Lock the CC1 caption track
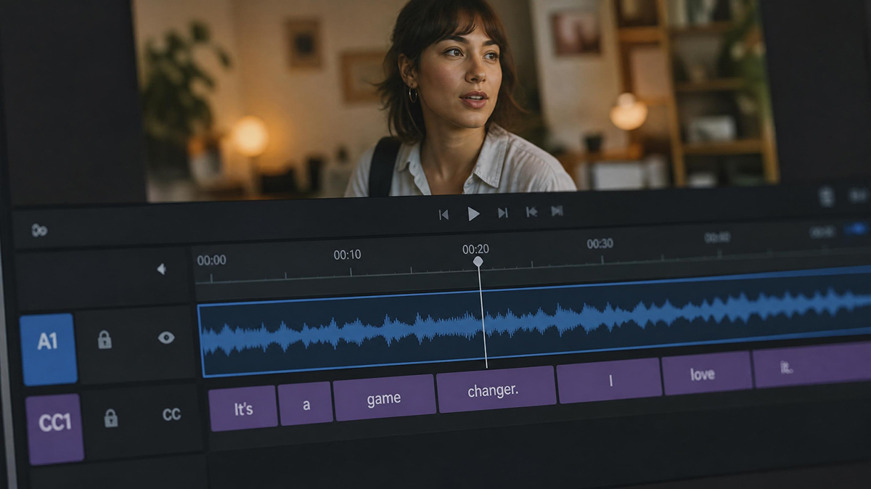Screen dimensions: 871x489 coord(110,418)
